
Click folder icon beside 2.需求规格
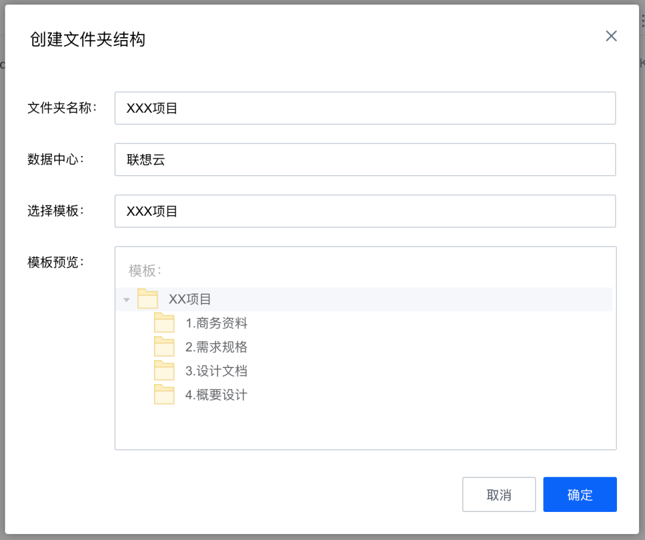(x=164, y=346)
